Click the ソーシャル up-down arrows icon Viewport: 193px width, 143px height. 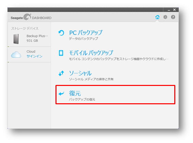61,73
